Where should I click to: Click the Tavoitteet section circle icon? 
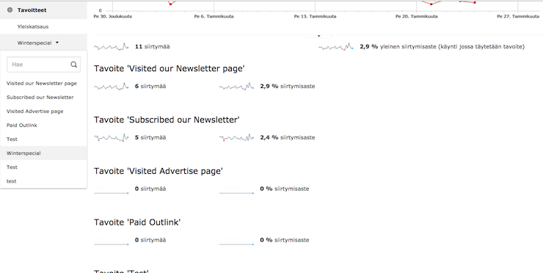[10, 10]
